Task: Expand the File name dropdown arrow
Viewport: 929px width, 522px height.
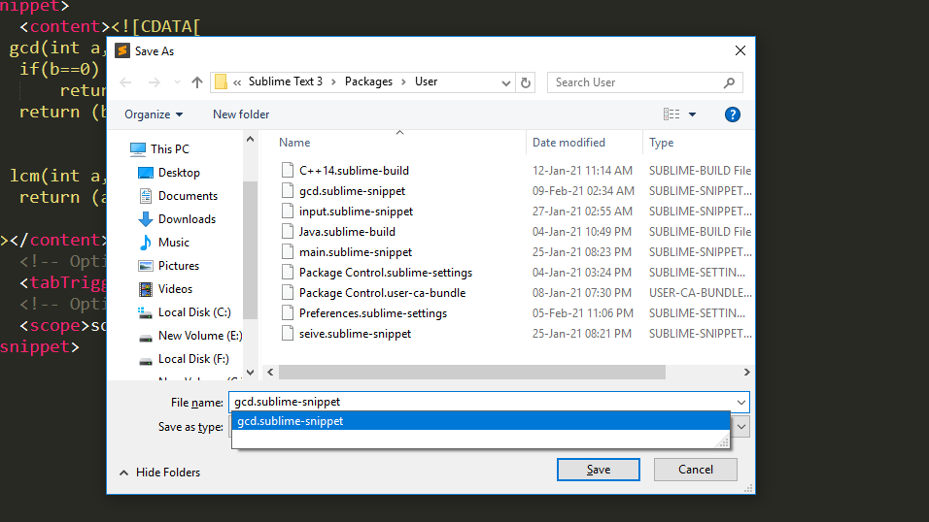Action: [741, 403]
